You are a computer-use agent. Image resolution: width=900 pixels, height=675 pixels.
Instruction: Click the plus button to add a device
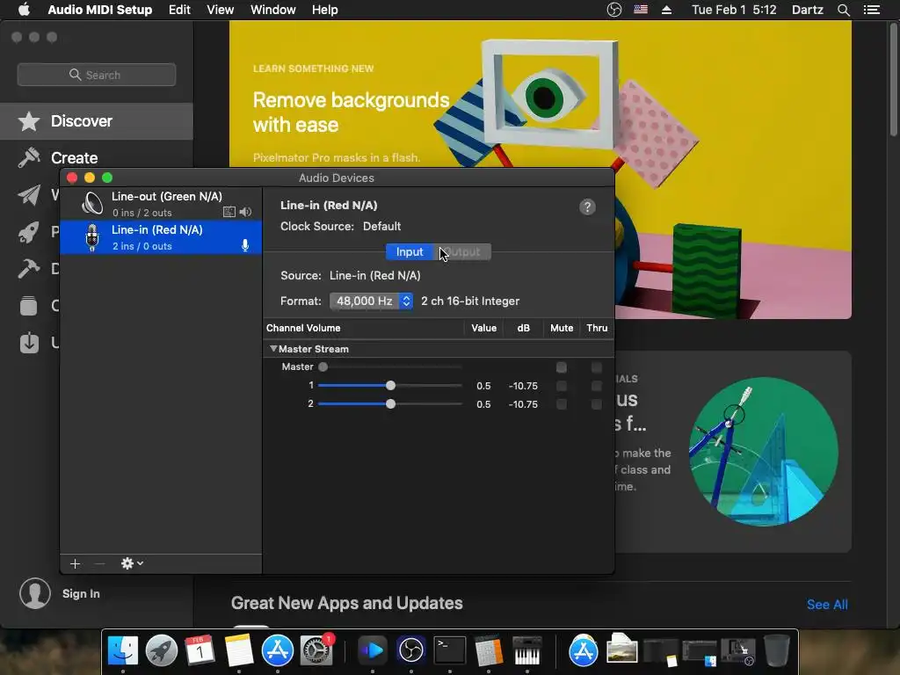[x=76, y=563]
